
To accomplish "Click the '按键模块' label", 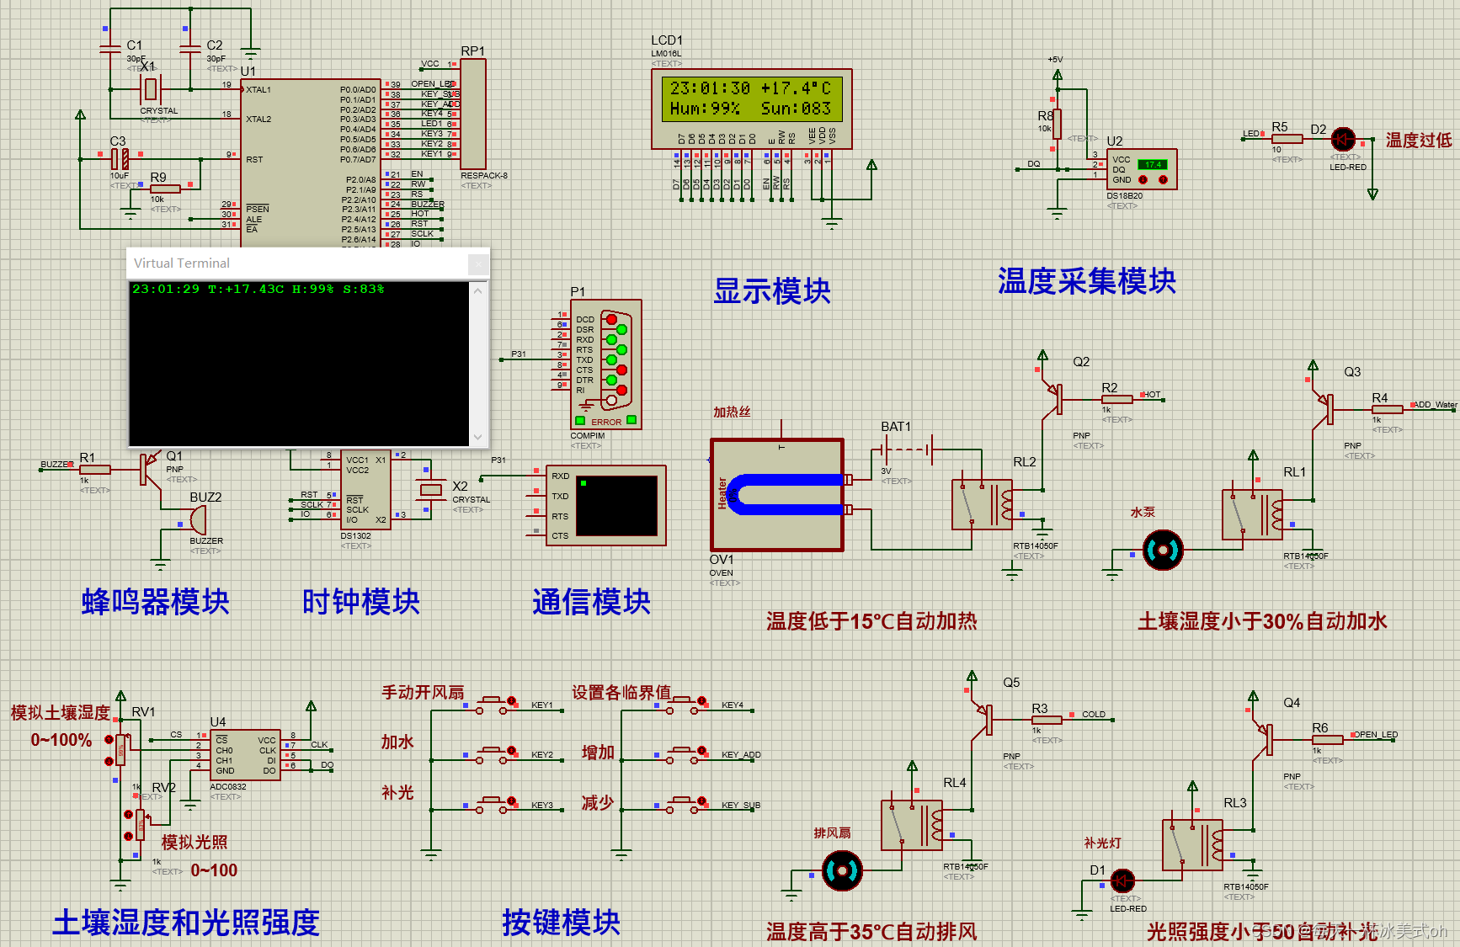I will (561, 923).
